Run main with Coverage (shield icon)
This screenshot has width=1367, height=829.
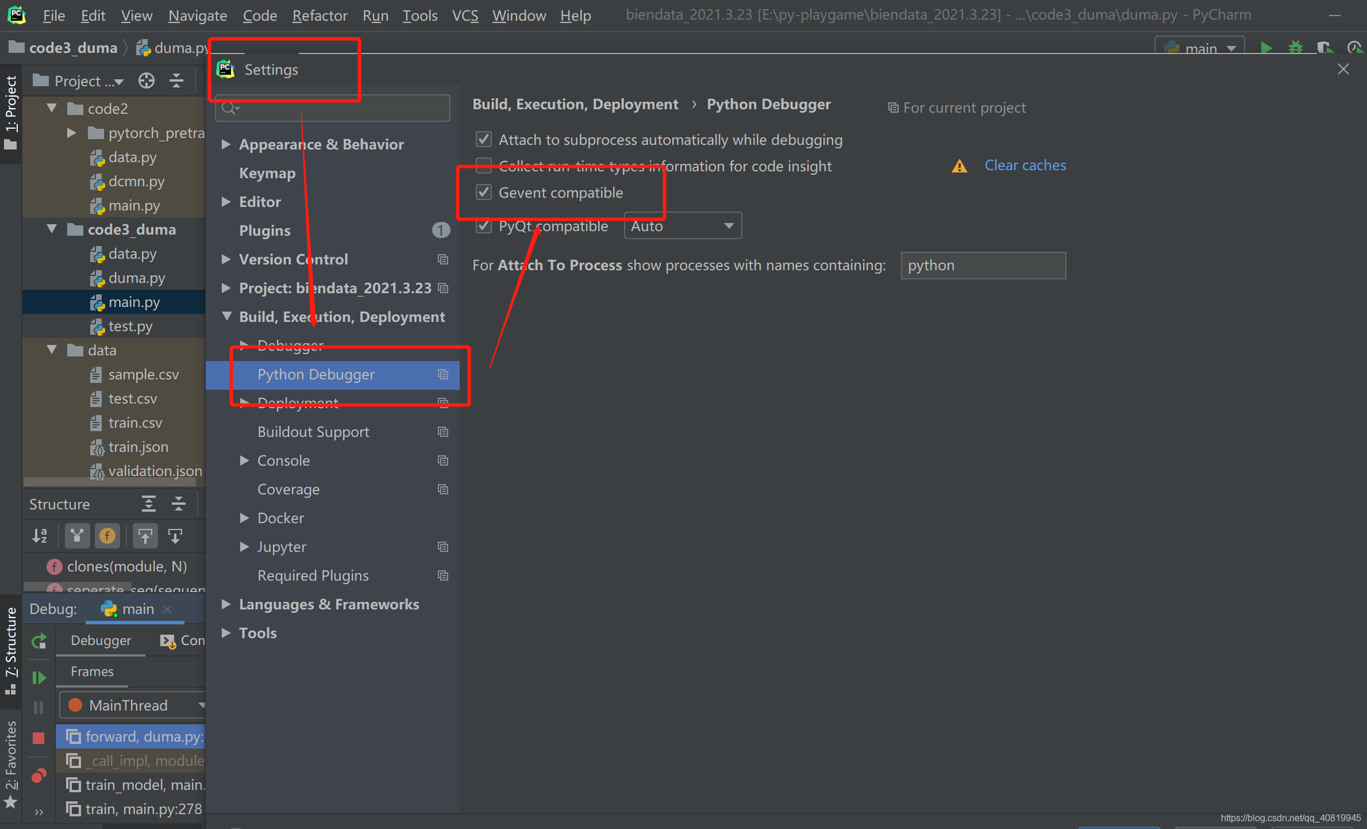tap(1324, 48)
